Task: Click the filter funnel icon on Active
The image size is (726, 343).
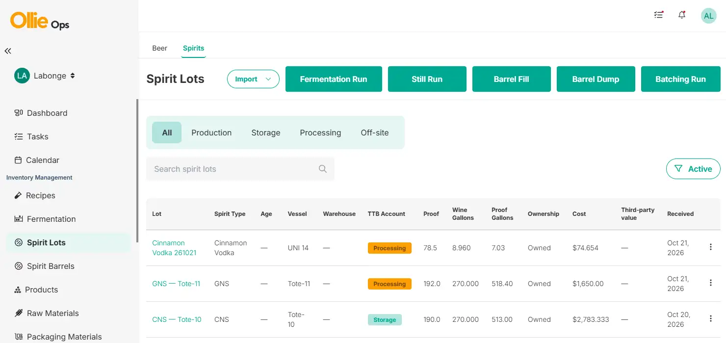Action: pos(678,169)
